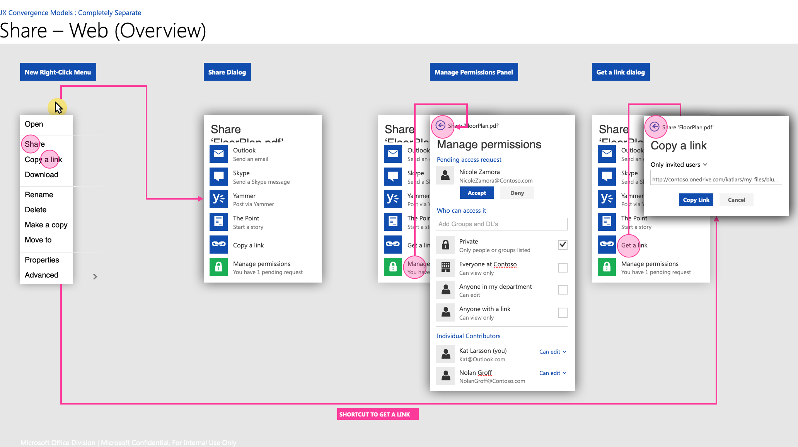Click The Point icon in Get a link dialog panel
Viewport: 798px width, 447px height.
click(607, 222)
